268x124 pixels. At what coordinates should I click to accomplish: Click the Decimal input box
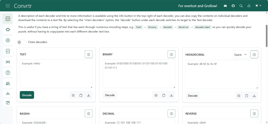pyautogui.click(x=139, y=121)
